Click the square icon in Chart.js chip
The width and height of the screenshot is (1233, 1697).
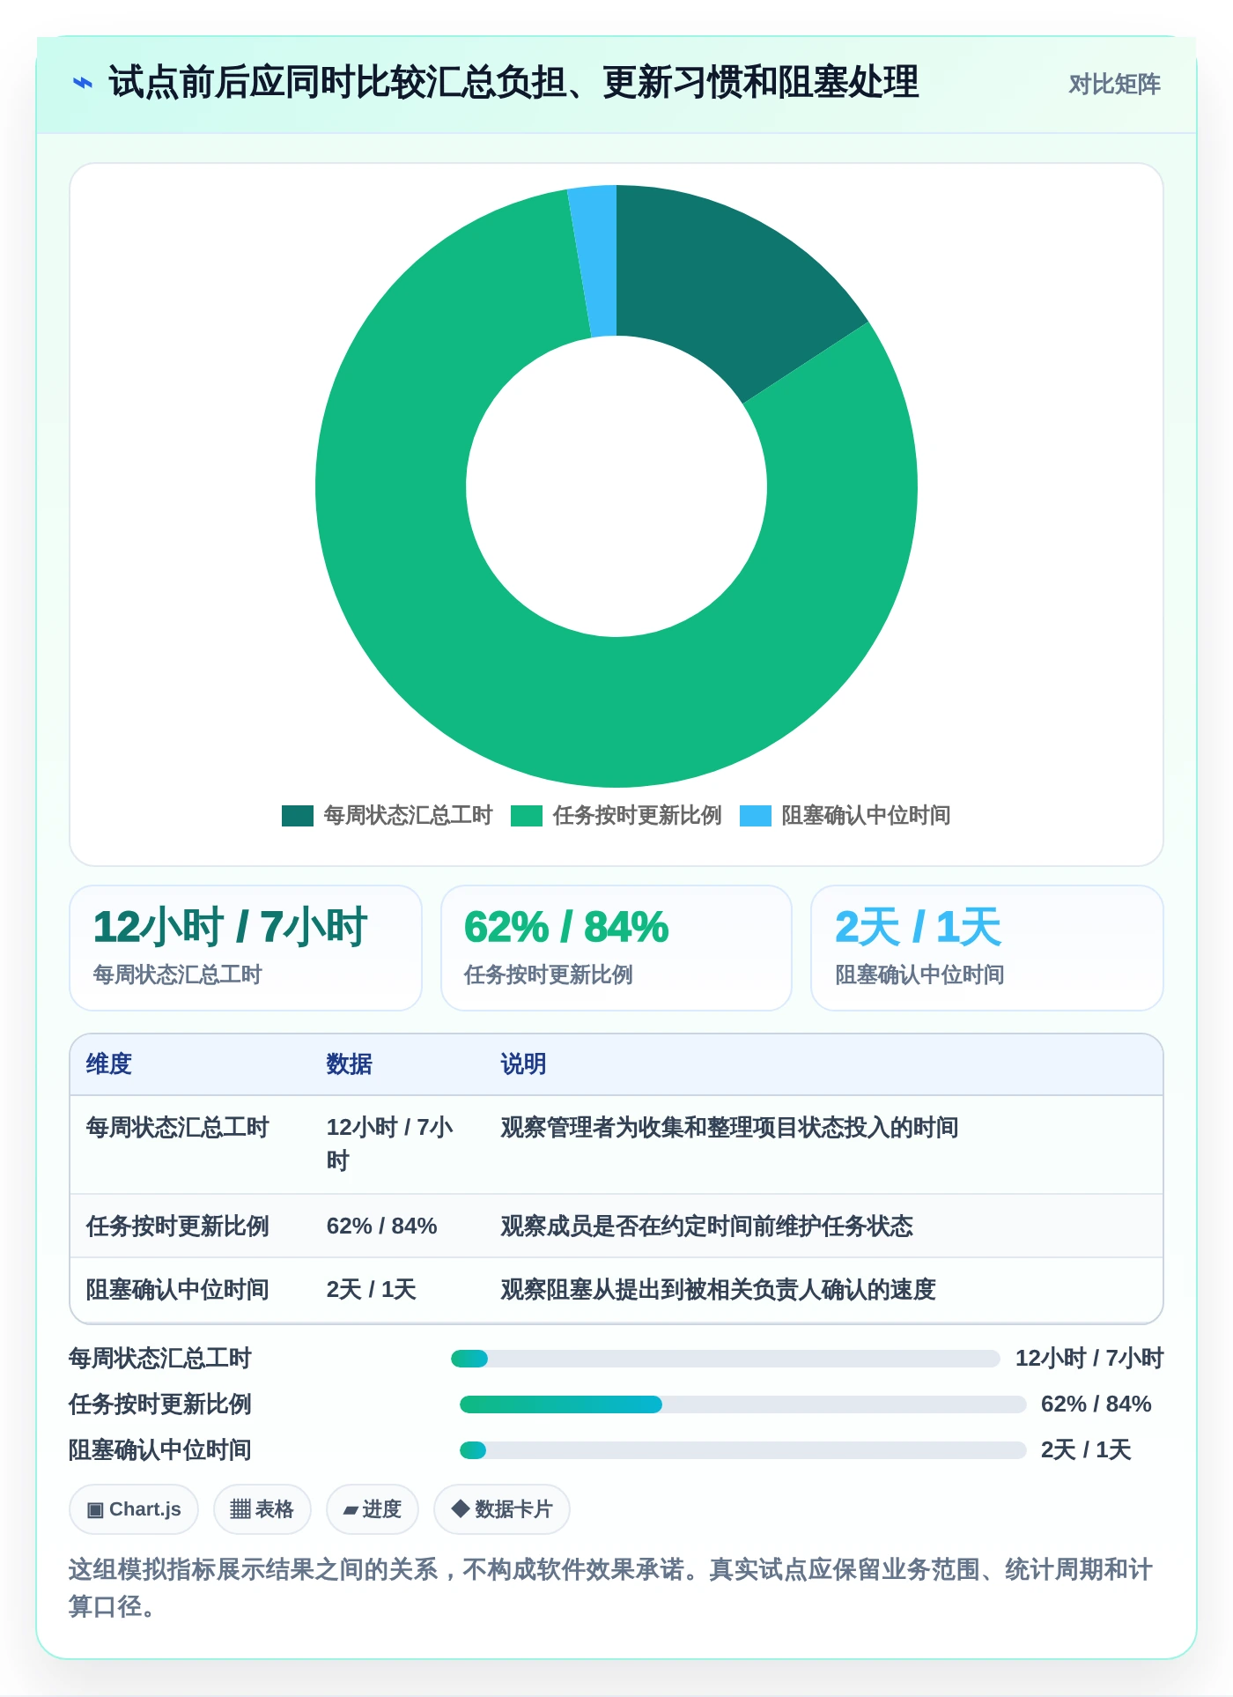(x=95, y=1510)
